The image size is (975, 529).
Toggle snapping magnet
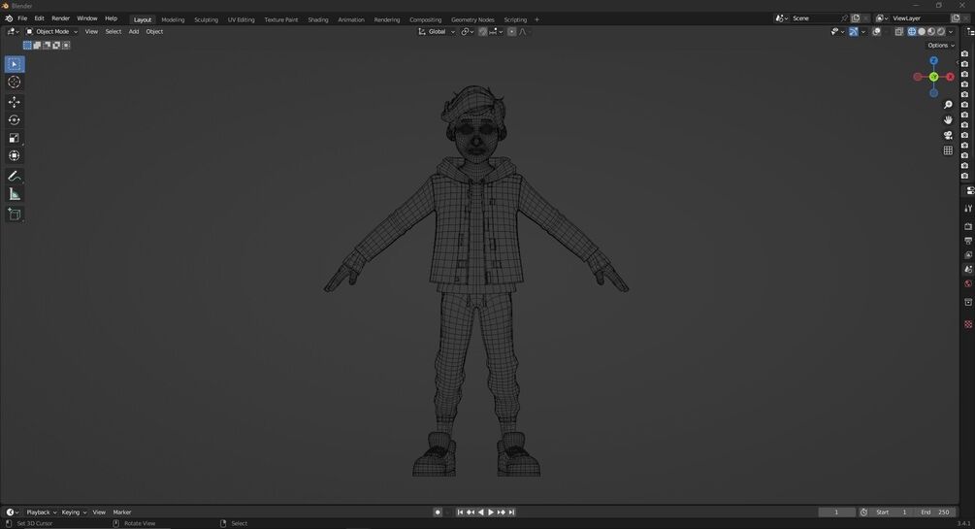pos(483,32)
